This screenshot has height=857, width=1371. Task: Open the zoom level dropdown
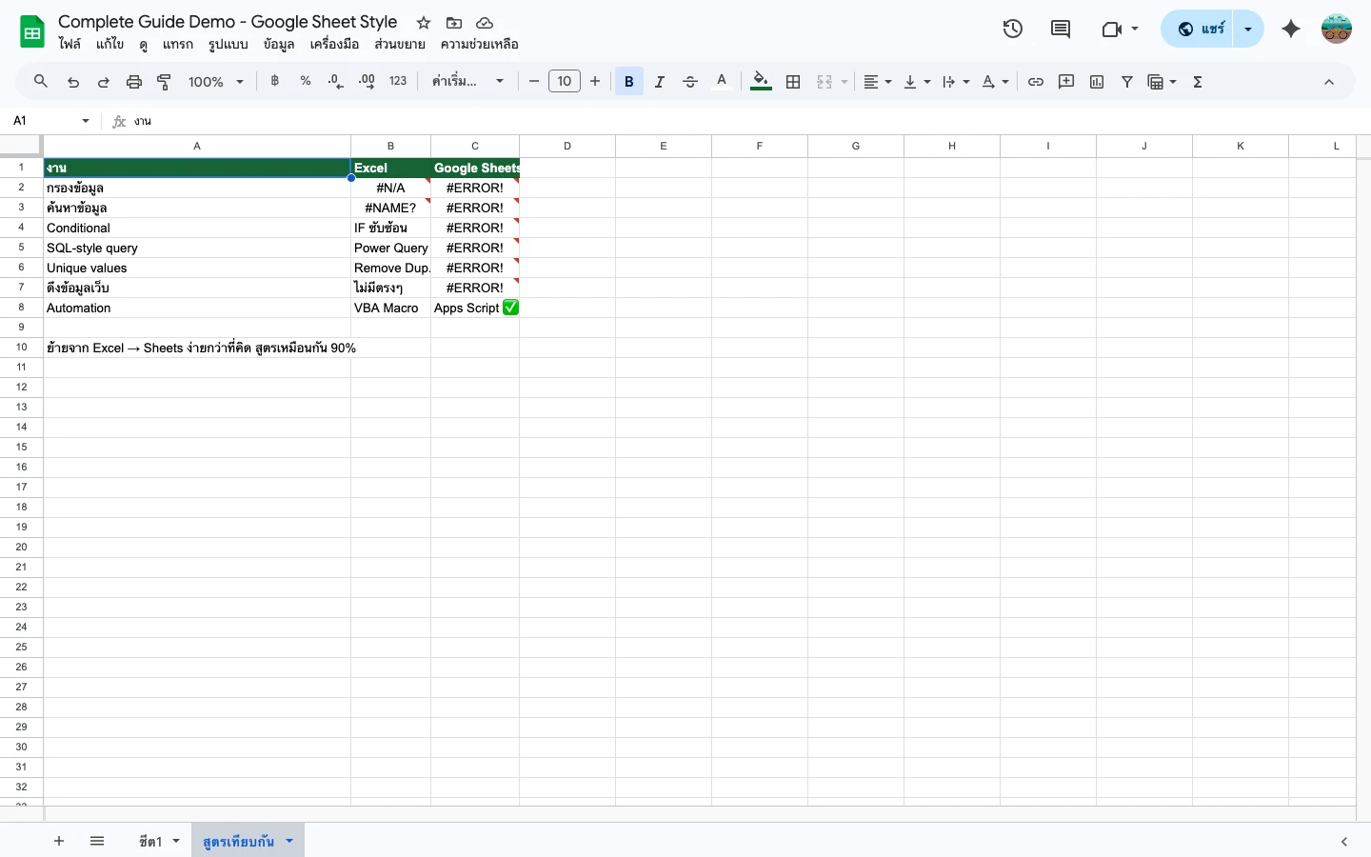[214, 81]
